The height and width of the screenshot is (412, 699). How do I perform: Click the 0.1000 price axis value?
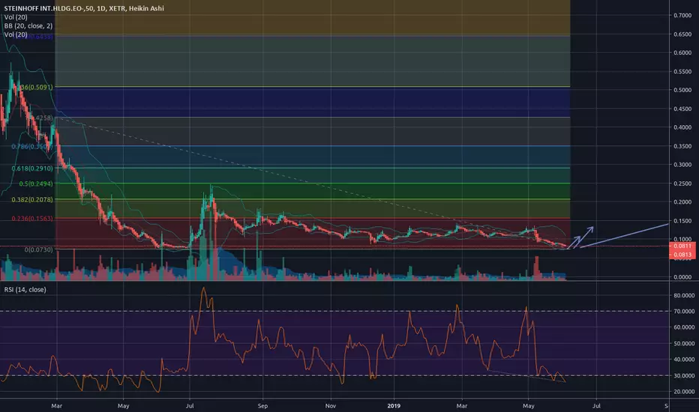click(x=682, y=239)
